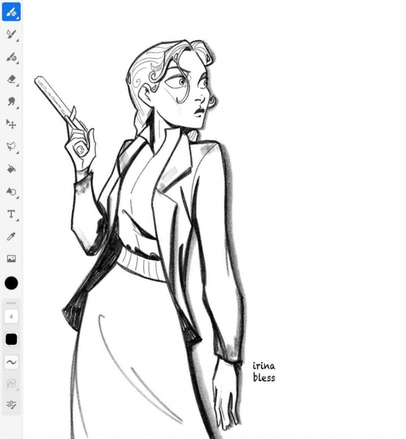406x439 pixels.
Task: Activate the Eraser tool
Action: click(11, 80)
